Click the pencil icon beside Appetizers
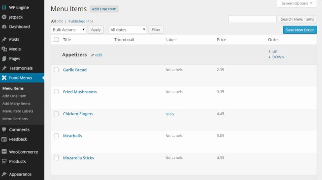Viewport: 322px width, 180px height. click(93, 55)
